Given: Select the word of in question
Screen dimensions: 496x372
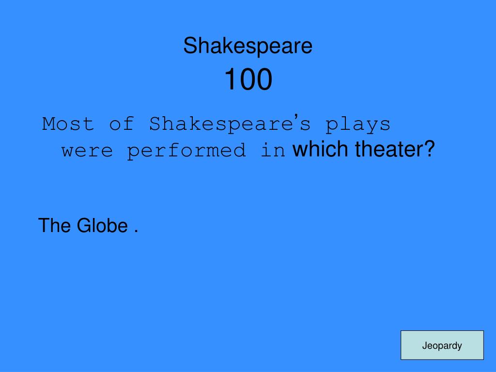Looking at the screenshot, I should click(122, 124).
